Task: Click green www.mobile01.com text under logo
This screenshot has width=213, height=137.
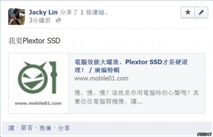Action: tap(38, 103)
